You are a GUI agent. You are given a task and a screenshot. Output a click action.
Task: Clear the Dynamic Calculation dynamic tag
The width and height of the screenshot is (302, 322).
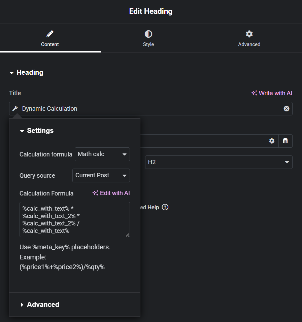point(287,109)
